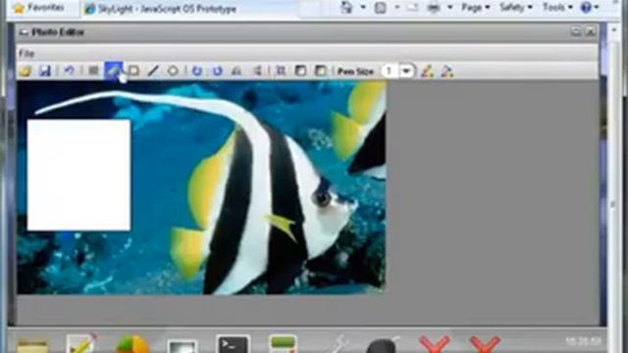
Task: Open the browser Tools menu
Action: 557,7
